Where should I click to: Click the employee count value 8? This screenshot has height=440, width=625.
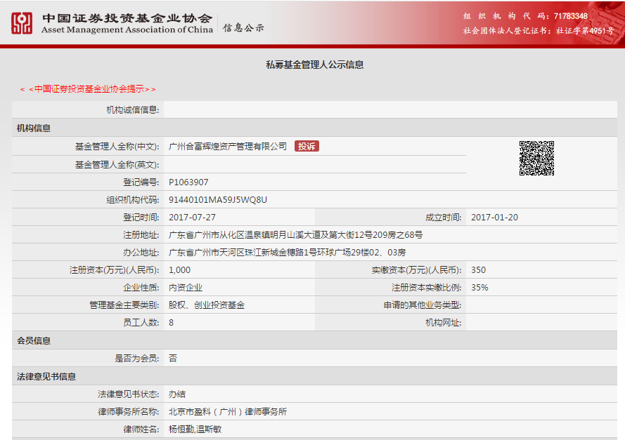pos(172,322)
